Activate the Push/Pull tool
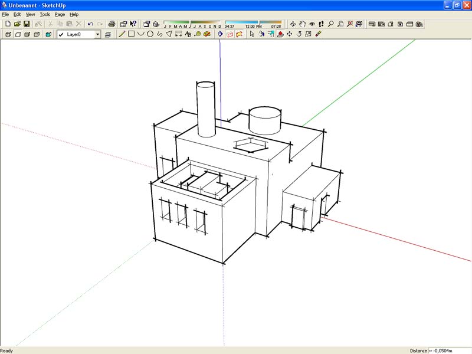Image resolution: width=472 pixels, height=354 pixels. click(280, 34)
